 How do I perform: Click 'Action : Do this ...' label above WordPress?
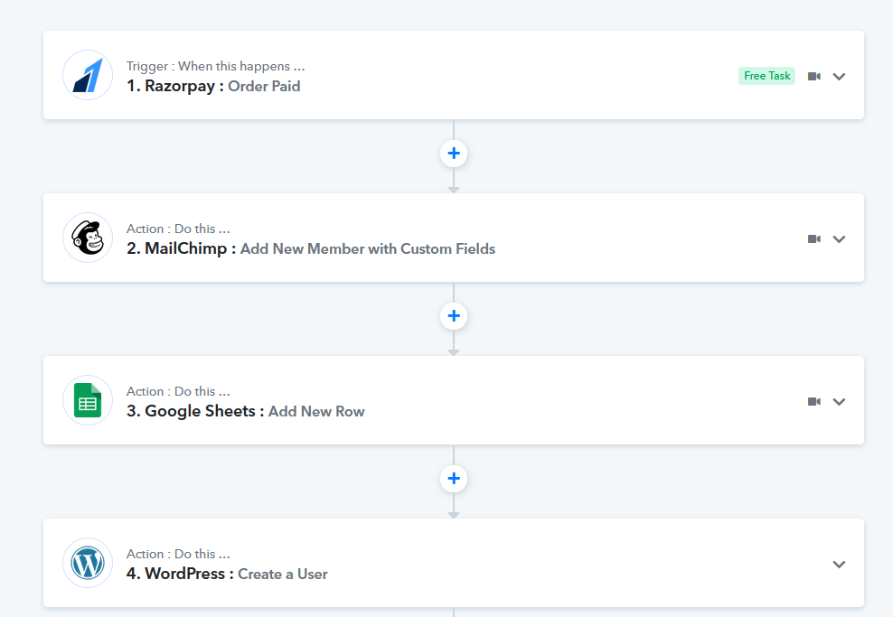178,554
